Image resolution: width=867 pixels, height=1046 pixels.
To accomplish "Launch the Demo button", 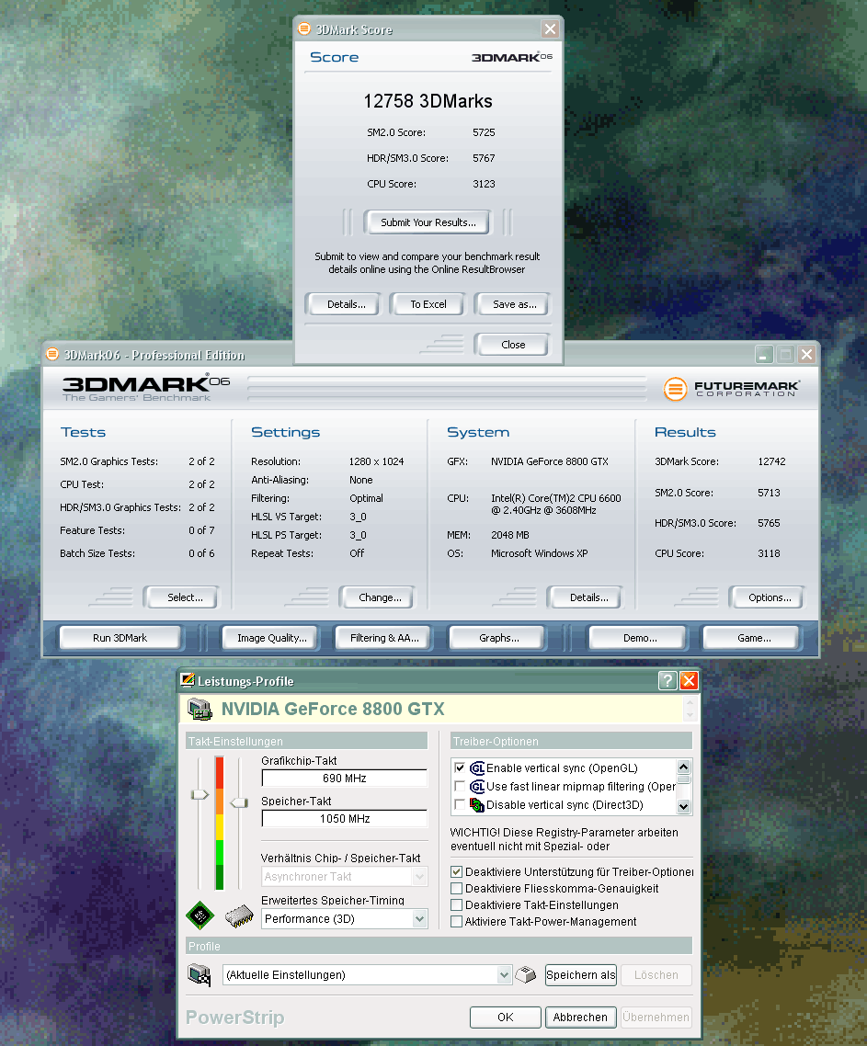I will (x=638, y=638).
